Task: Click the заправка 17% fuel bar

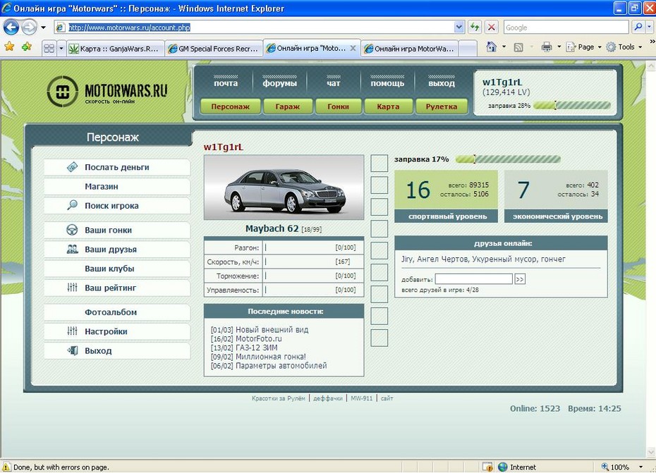Action: pyautogui.click(x=508, y=159)
